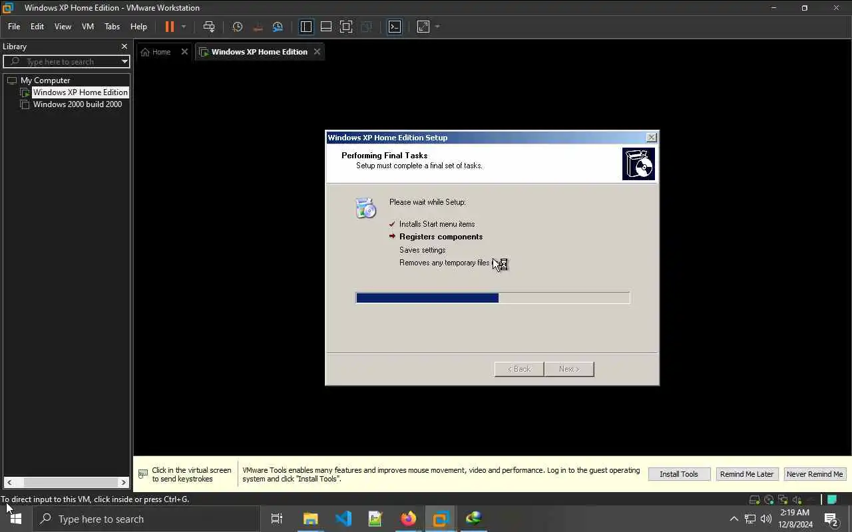Image resolution: width=852 pixels, height=532 pixels.
Task: Click Remind Me Later
Action: [746, 474]
